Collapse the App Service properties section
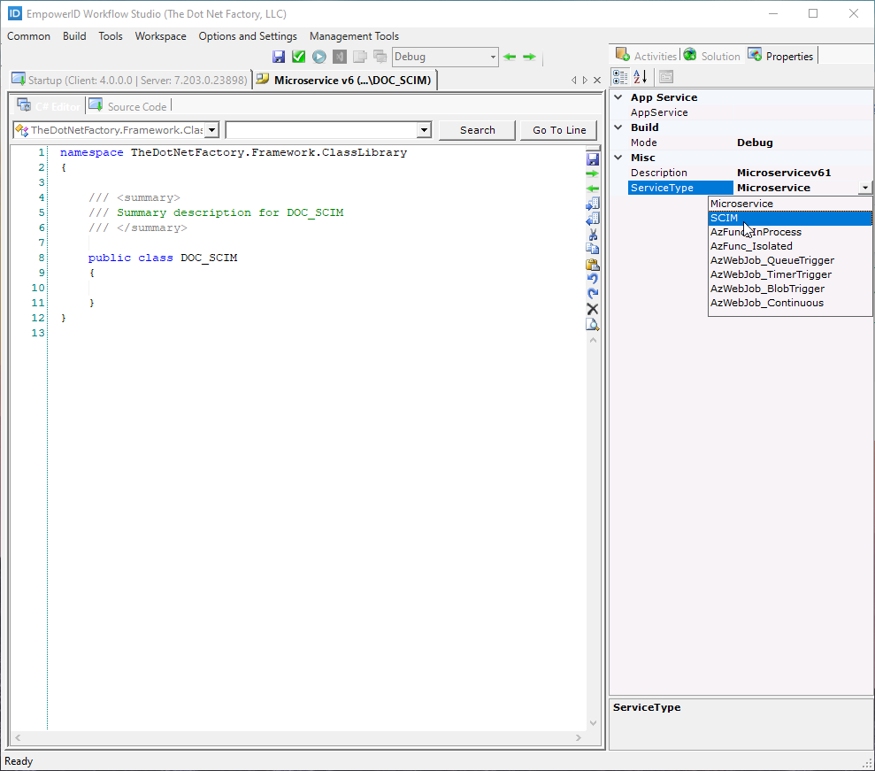875x771 pixels. click(618, 96)
